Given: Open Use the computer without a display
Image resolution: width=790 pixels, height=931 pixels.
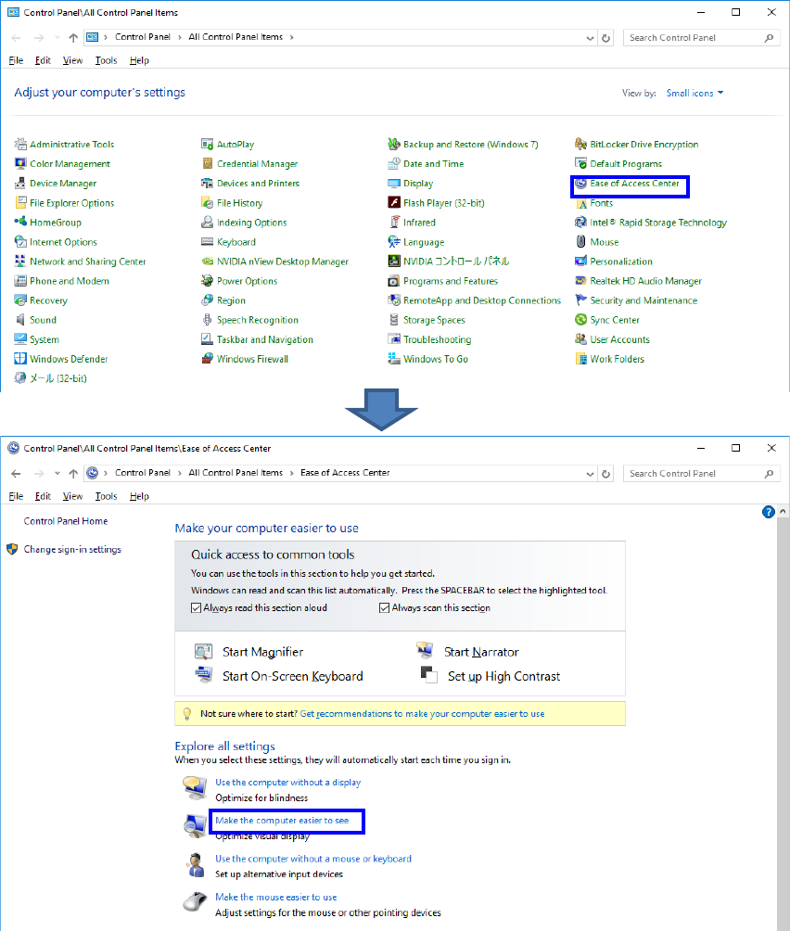Looking at the screenshot, I should pos(287,782).
